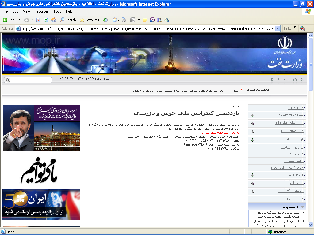This screenshot has height=235, width=314.
Task: Open the روابط عمومی link
Action: (293, 161)
